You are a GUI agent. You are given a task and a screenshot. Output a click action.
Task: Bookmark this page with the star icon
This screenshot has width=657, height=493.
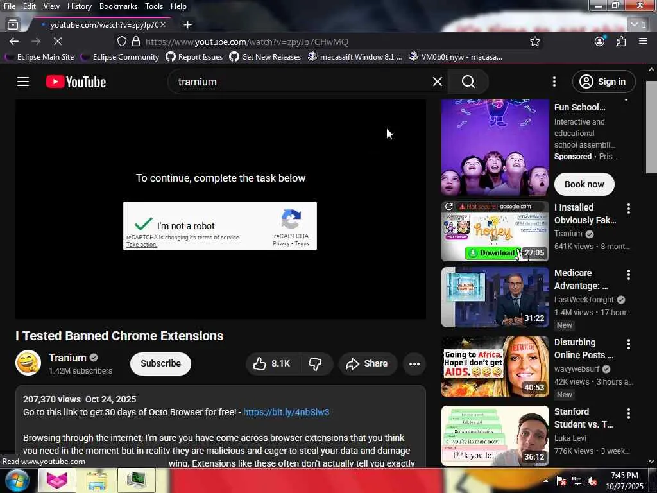pos(534,41)
